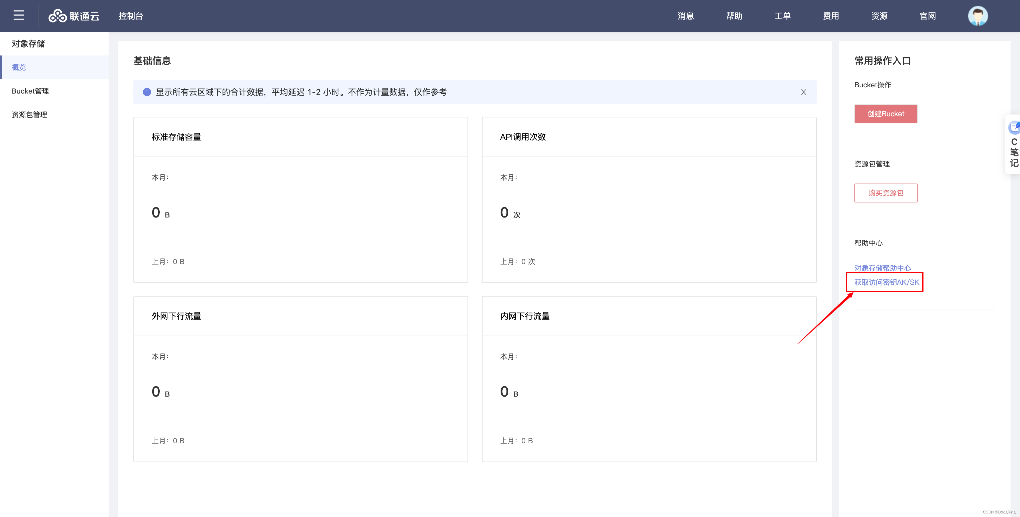
Task: Visit 官网 from the header
Action: coord(927,16)
